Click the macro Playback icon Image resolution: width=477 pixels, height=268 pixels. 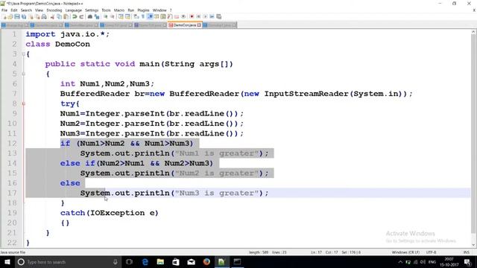205,16
